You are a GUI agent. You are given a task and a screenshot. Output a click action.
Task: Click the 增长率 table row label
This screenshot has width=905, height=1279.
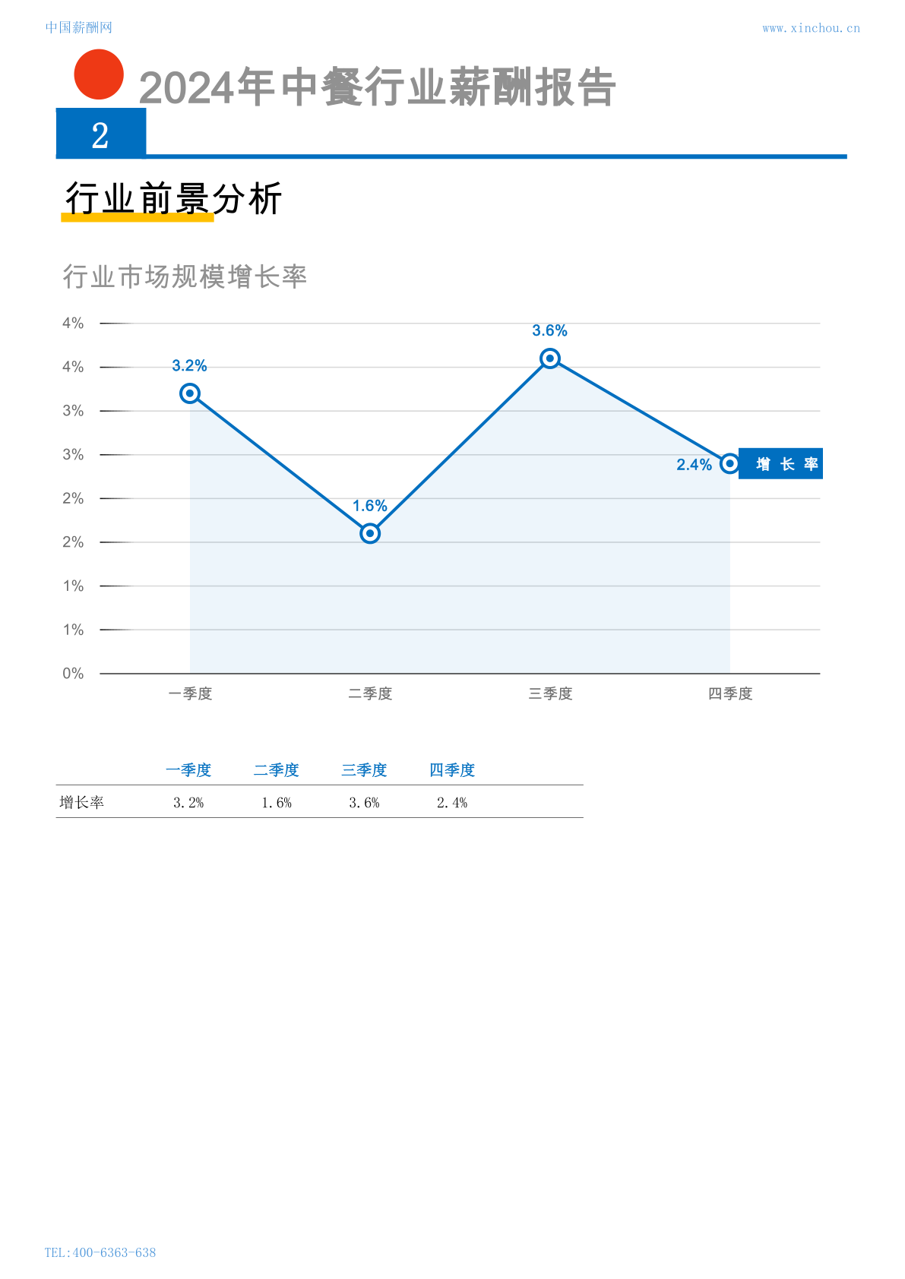coord(82,803)
